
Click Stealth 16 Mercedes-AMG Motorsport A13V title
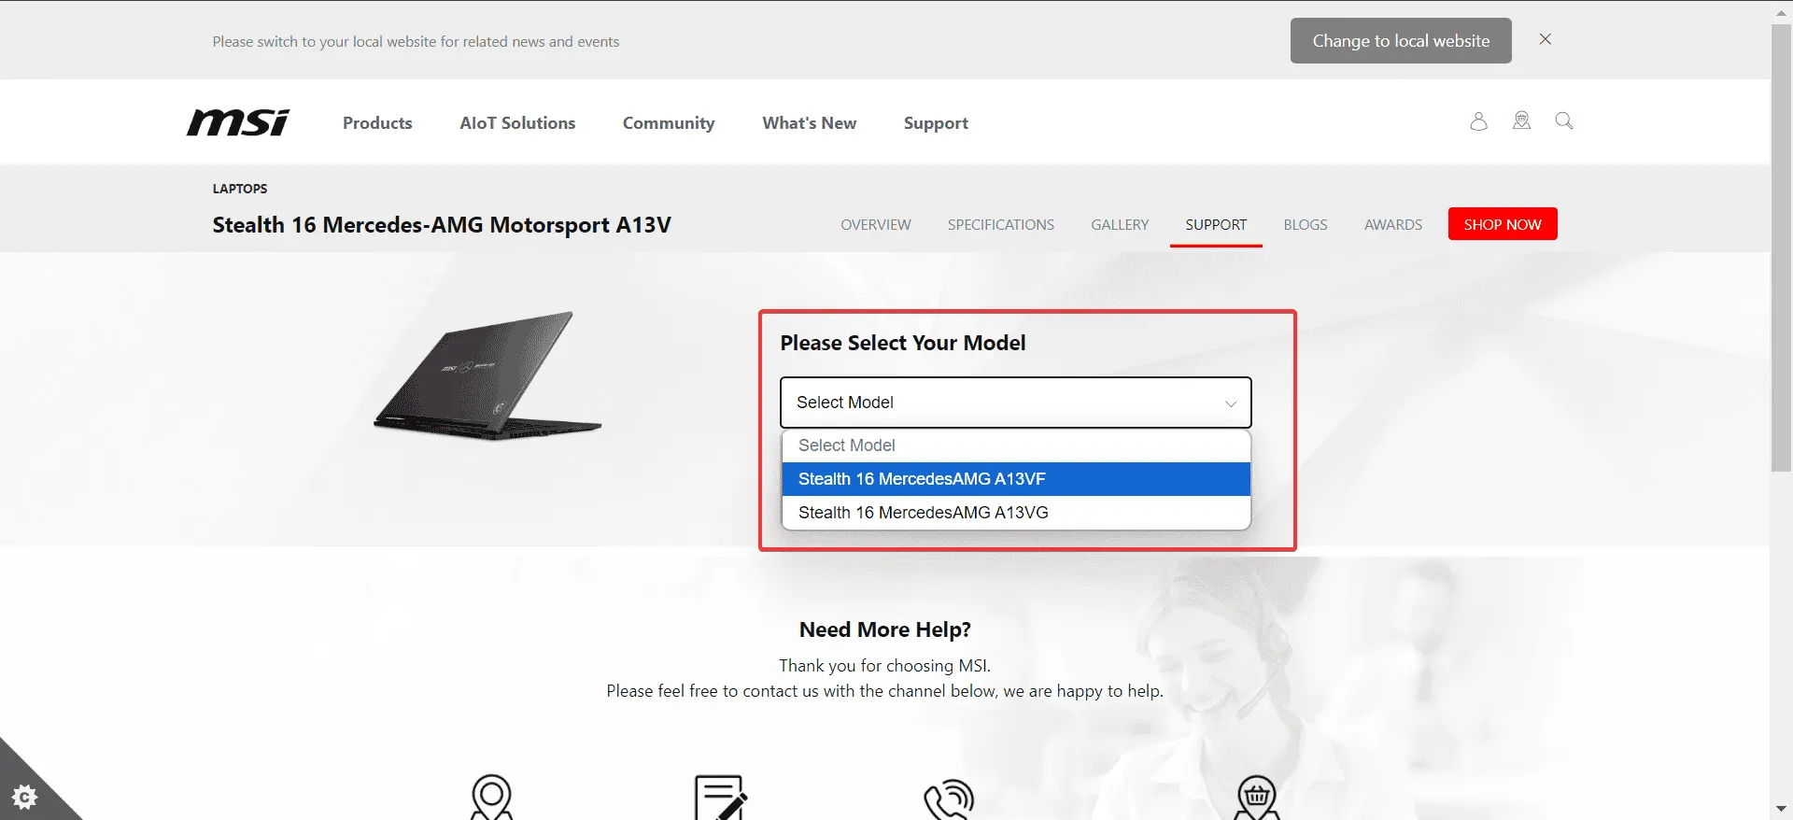442,225
